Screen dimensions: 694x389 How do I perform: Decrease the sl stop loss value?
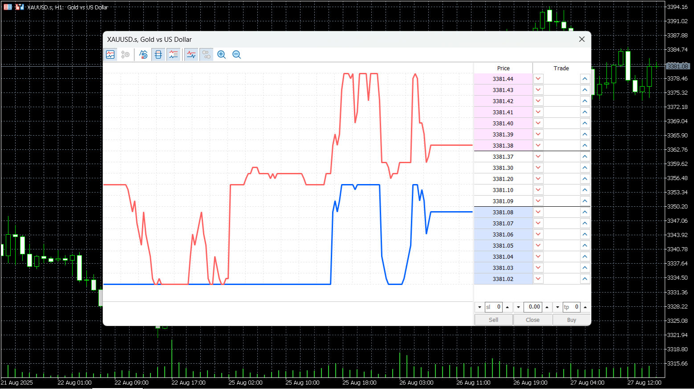click(479, 307)
